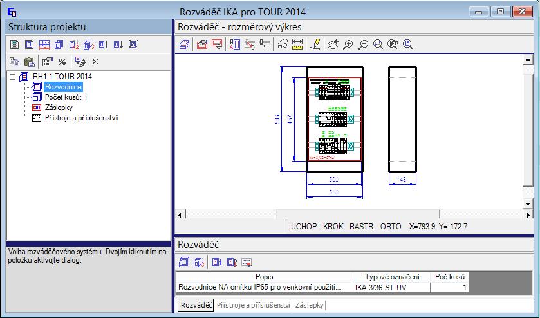
Task: Click the rail with red diagonal arrow icon
Action: (x=250, y=44)
